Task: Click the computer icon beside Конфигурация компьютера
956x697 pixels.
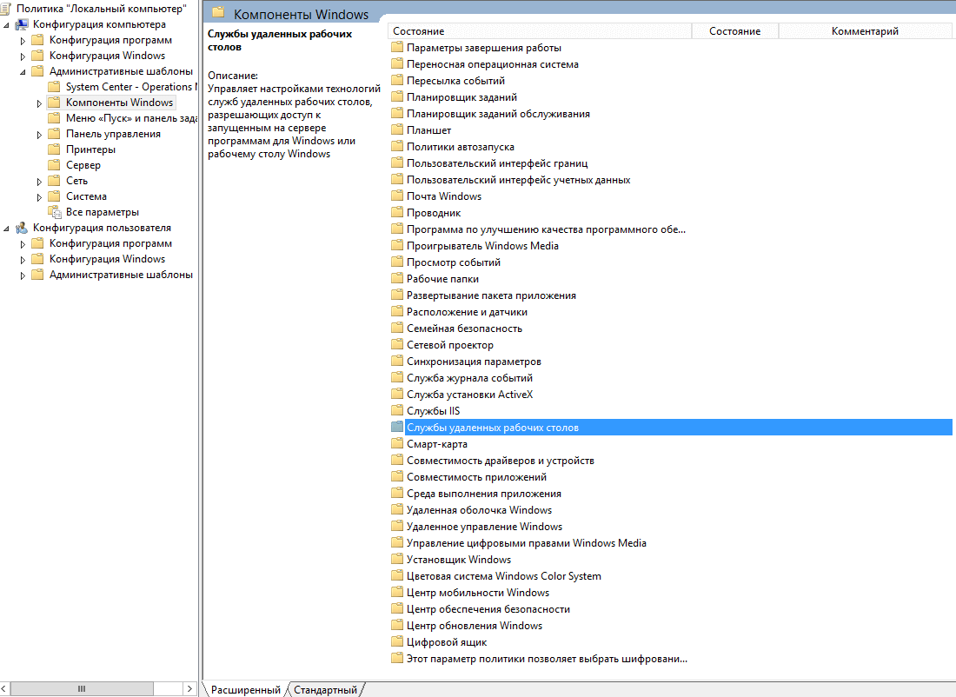Action: [22, 24]
